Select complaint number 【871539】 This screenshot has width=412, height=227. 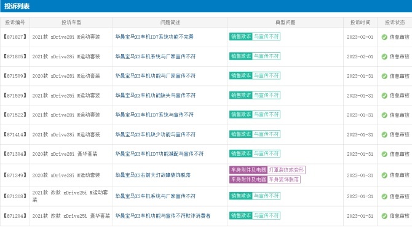coord(15,96)
